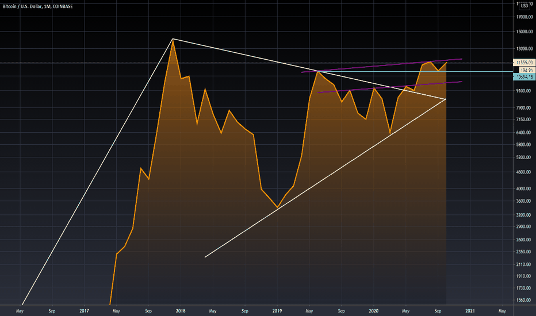Click the 5200.00 price axis label
536x316 pixels.
pos(524,157)
